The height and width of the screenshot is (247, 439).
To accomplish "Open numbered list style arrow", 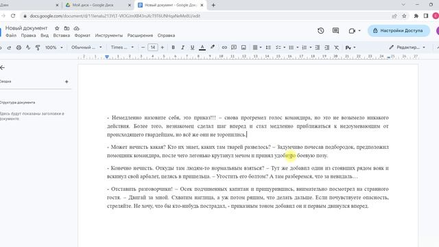I will (x=311, y=47).
